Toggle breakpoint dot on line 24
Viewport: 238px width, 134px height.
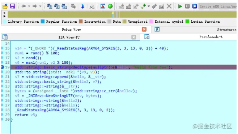[2, 90]
